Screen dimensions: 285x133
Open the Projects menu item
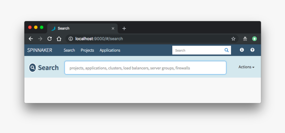pos(87,50)
